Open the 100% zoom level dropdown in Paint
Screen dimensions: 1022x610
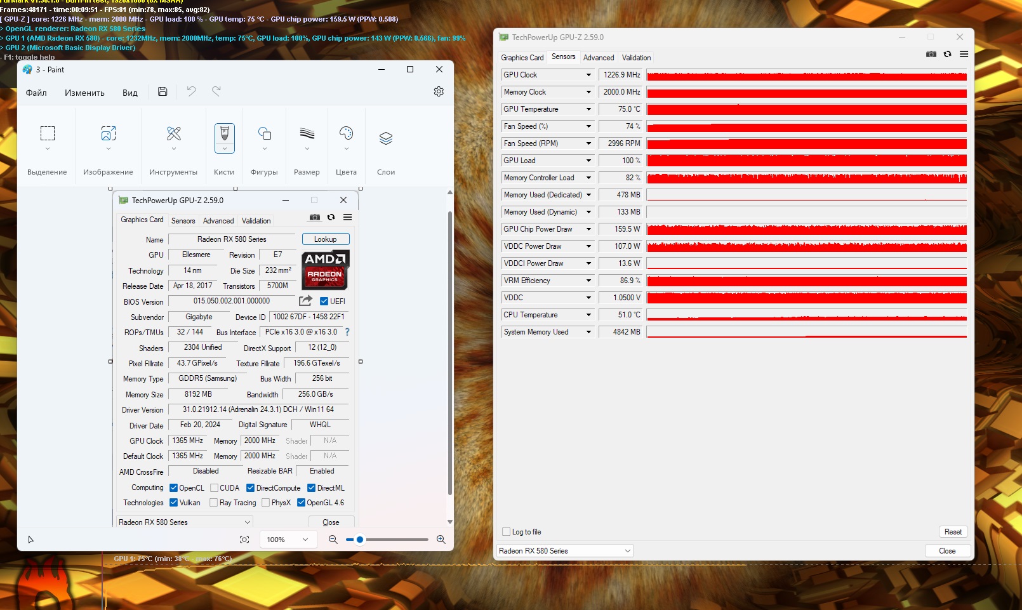pyautogui.click(x=288, y=540)
